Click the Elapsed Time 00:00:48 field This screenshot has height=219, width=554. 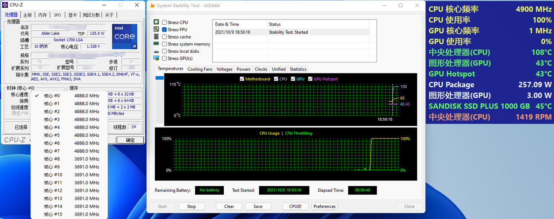(x=362, y=190)
